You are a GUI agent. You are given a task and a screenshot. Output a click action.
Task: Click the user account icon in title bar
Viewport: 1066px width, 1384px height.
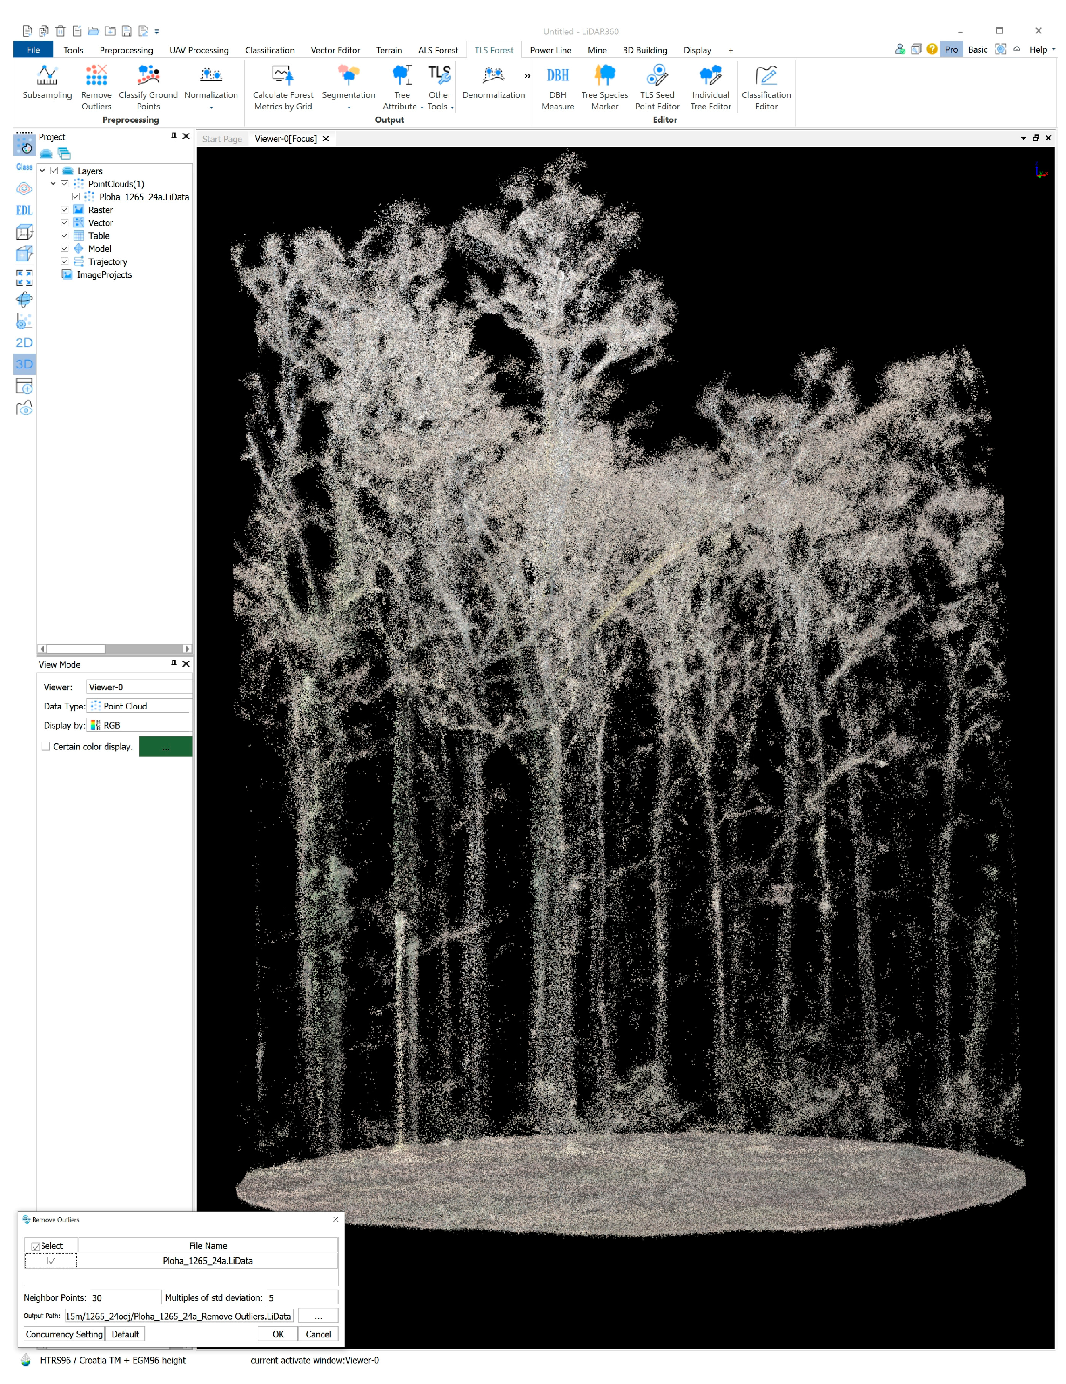coord(900,49)
